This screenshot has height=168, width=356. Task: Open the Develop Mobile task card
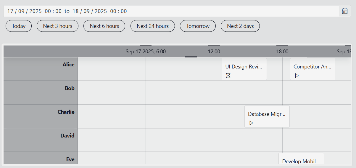point(301,159)
